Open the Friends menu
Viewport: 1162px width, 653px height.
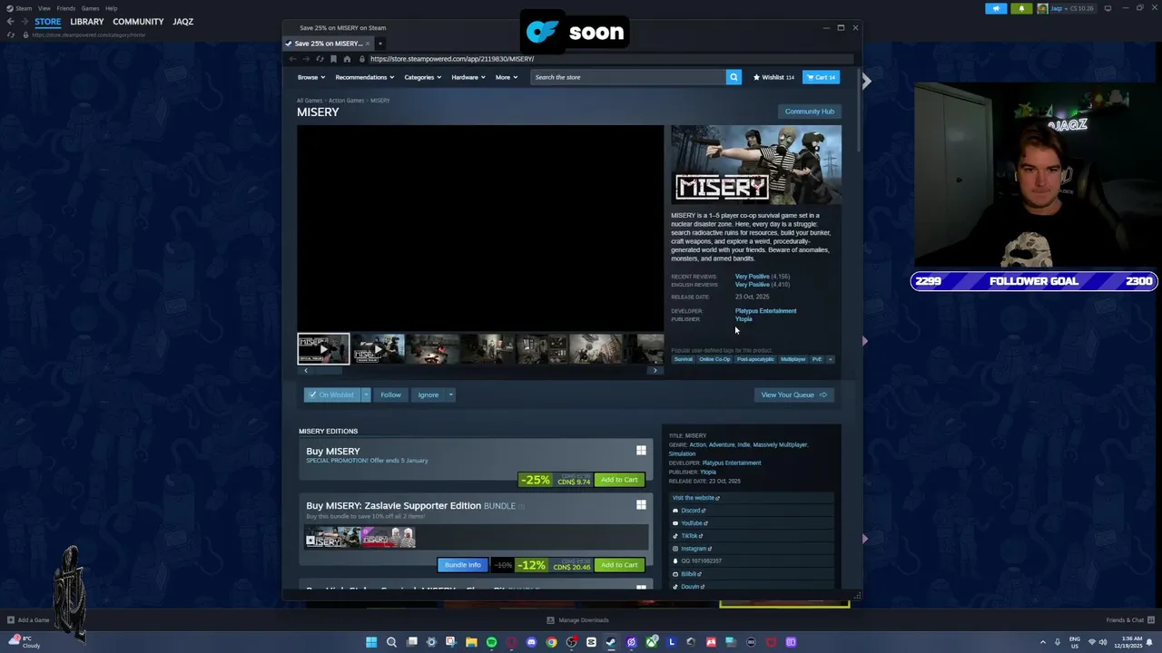(x=65, y=8)
